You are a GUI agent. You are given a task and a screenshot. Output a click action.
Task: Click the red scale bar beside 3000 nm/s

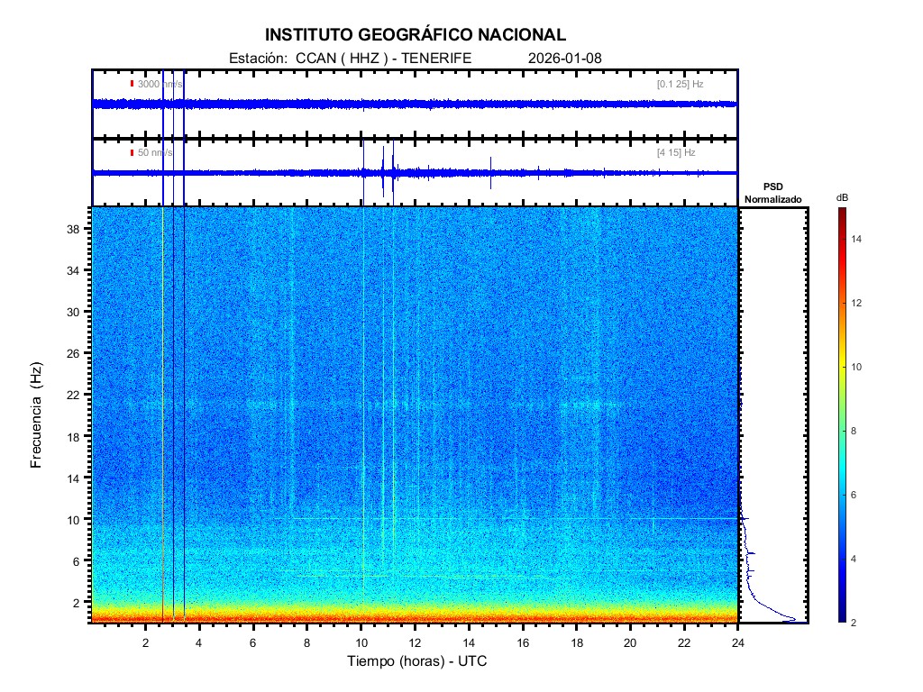tap(133, 84)
